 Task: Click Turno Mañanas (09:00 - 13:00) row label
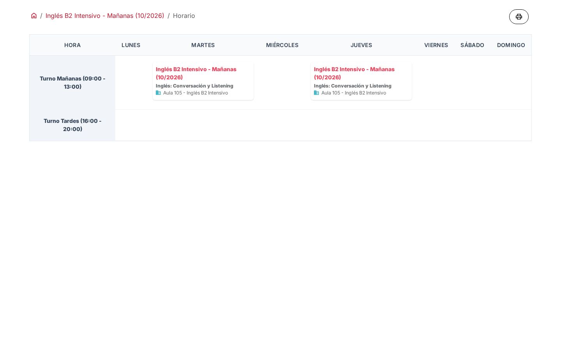coord(72,82)
